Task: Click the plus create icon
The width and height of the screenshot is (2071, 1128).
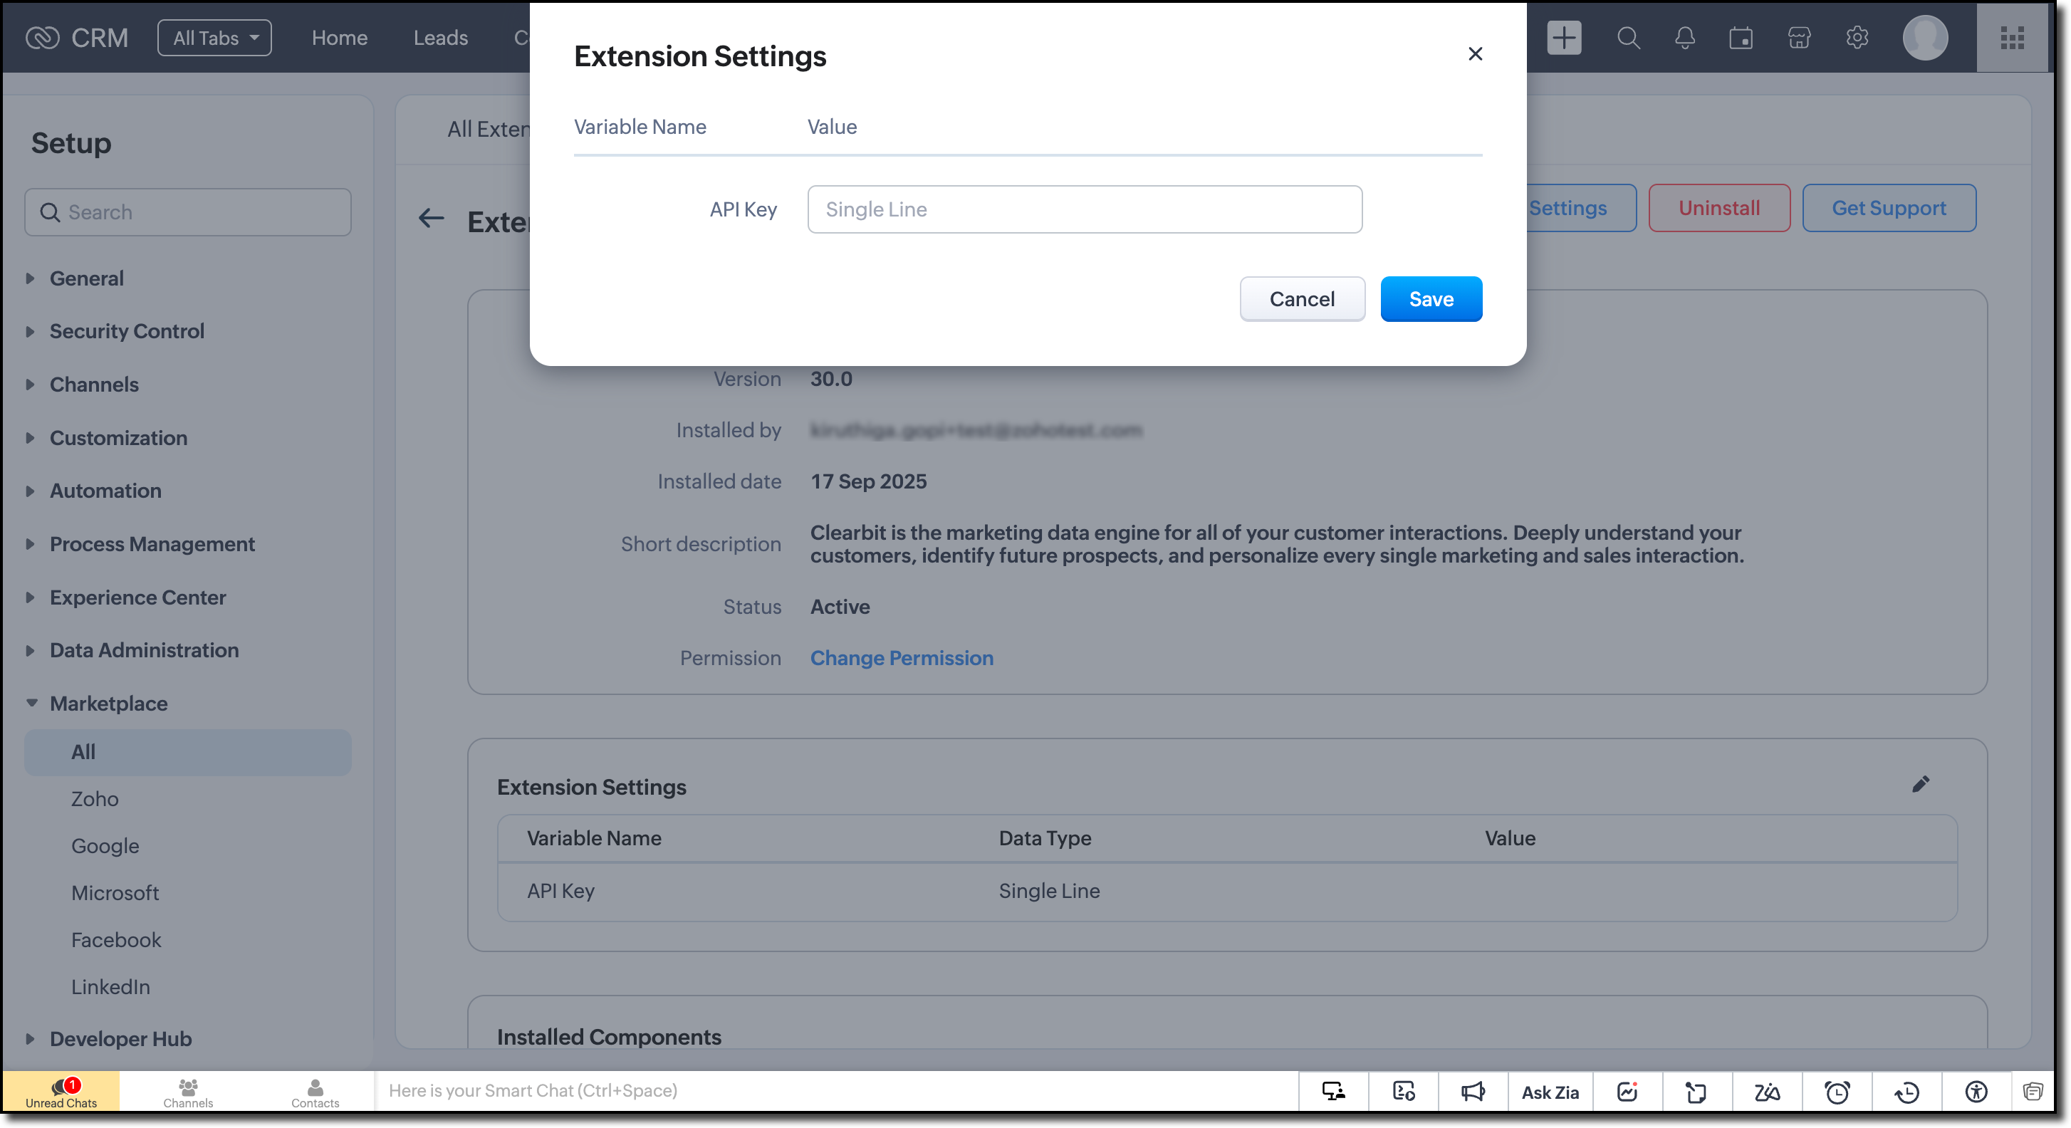Action: (x=1564, y=38)
